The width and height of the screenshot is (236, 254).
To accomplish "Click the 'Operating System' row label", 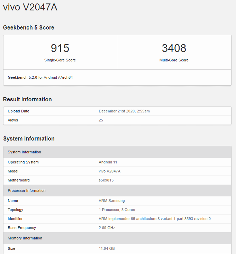I will 23,162.
